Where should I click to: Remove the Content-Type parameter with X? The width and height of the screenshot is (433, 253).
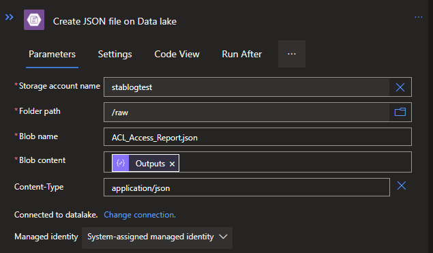tap(402, 185)
